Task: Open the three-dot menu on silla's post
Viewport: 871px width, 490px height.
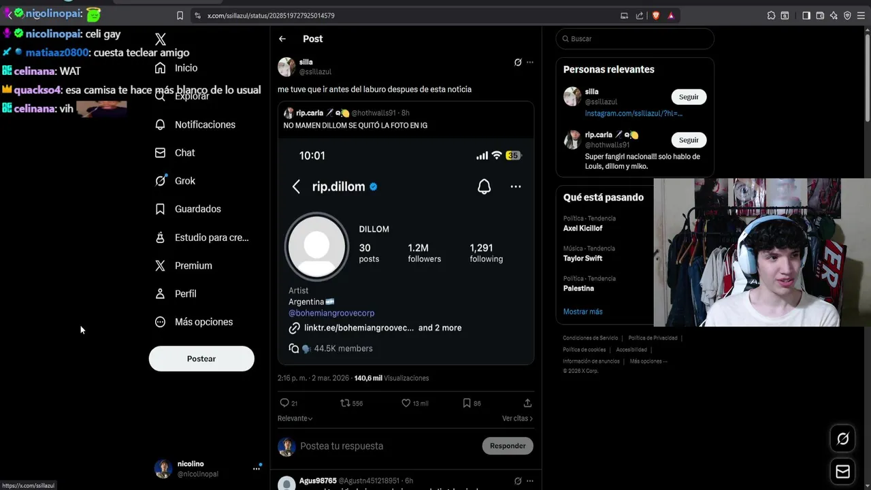Action: point(530,62)
